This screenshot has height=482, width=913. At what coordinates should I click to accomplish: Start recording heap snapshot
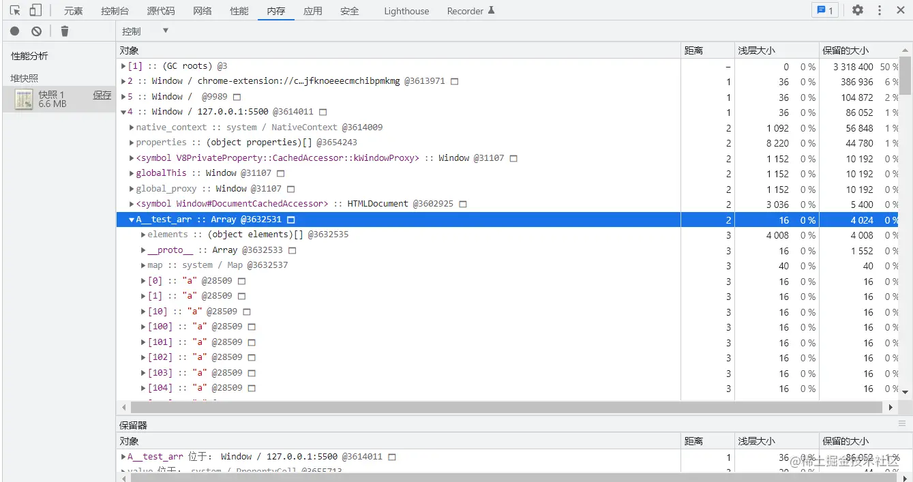point(15,31)
